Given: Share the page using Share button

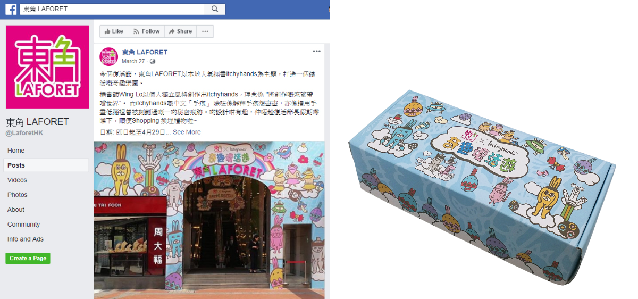Looking at the screenshot, I should [180, 31].
